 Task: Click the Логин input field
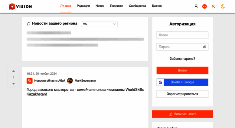tap(182, 35)
